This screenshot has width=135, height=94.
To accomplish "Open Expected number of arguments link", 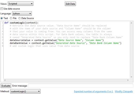I will 94,91.
